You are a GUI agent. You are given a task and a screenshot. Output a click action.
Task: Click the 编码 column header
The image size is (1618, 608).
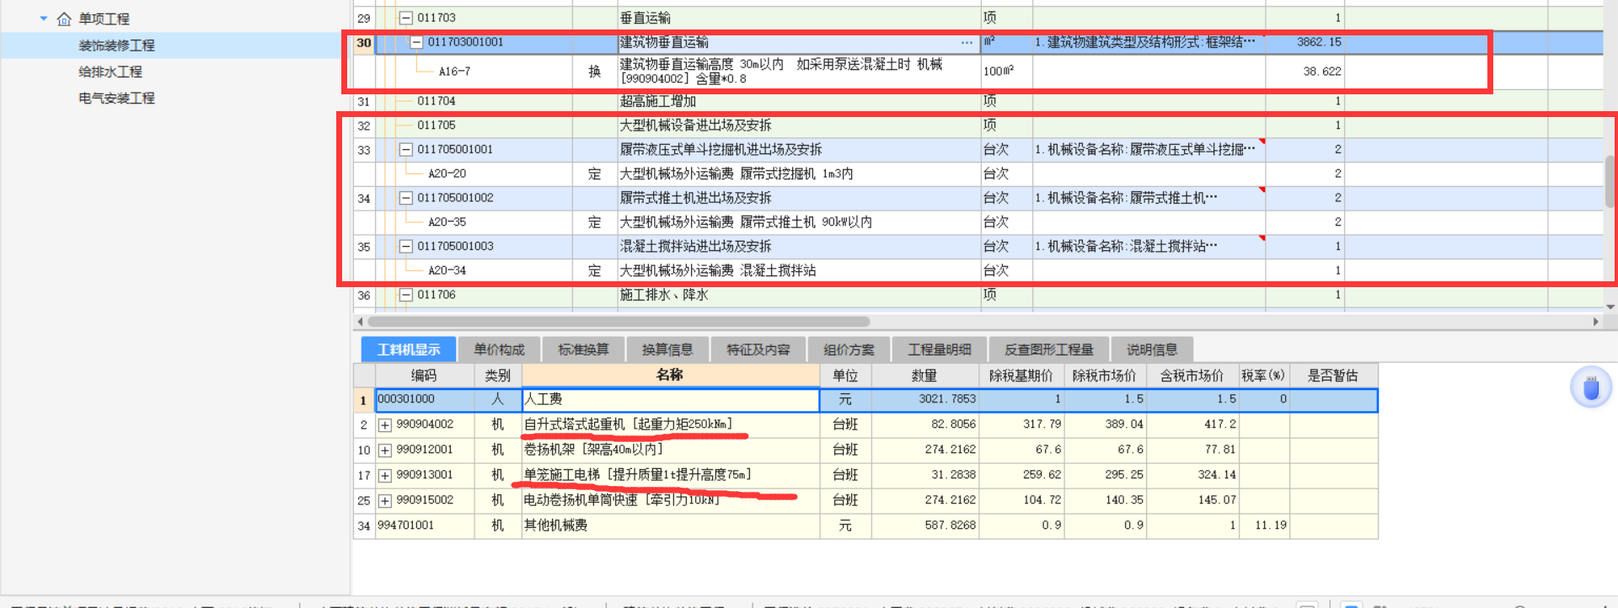pos(424,375)
